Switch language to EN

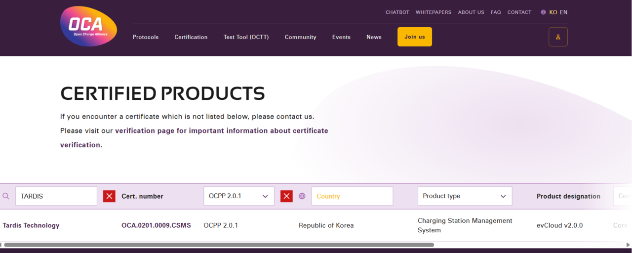point(563,12)
